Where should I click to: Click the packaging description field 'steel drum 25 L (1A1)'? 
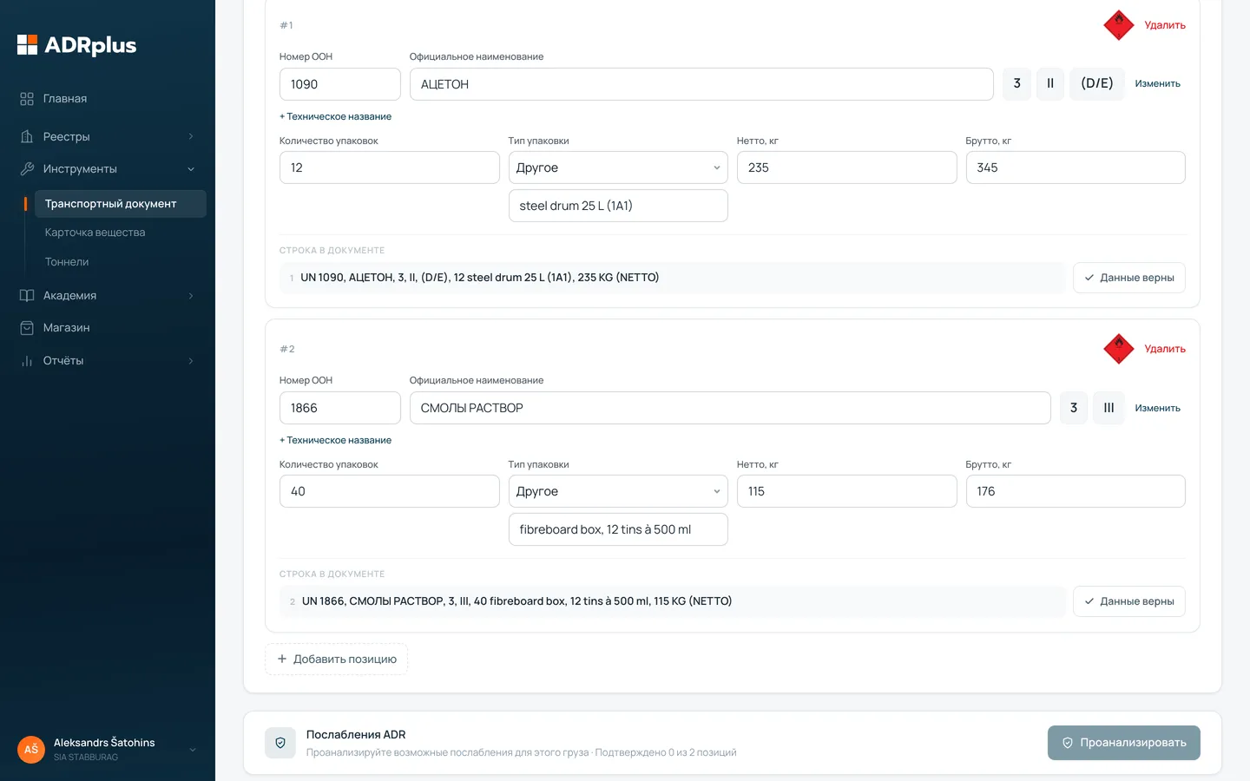click(618, 206)
